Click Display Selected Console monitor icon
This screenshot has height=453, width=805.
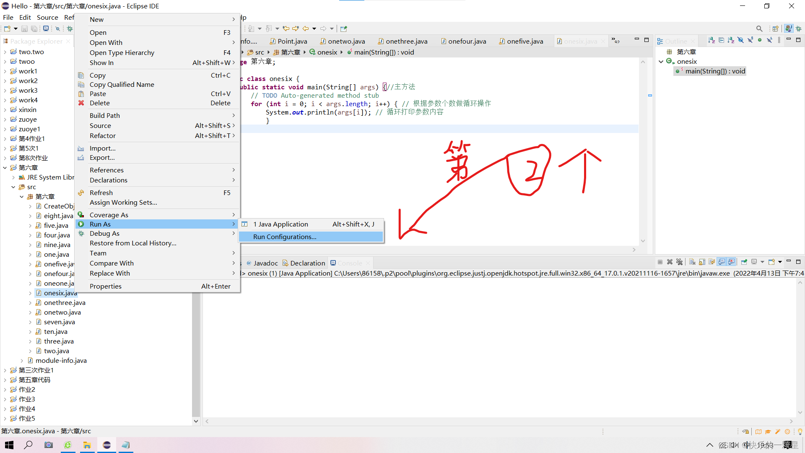(x=754, y=262)
